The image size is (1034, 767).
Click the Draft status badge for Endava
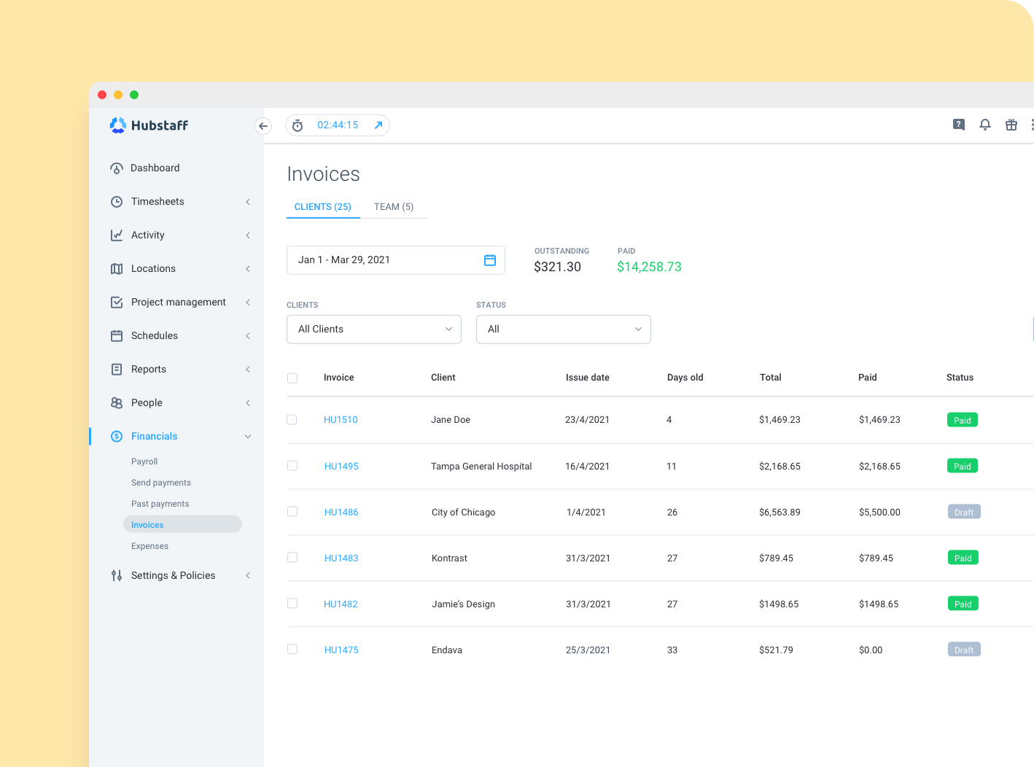click(x=964, y=650)
